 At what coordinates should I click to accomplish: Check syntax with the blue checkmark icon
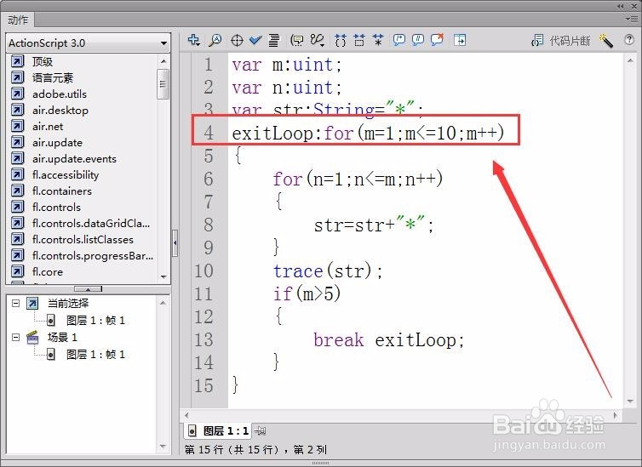(x=255, y=40)
